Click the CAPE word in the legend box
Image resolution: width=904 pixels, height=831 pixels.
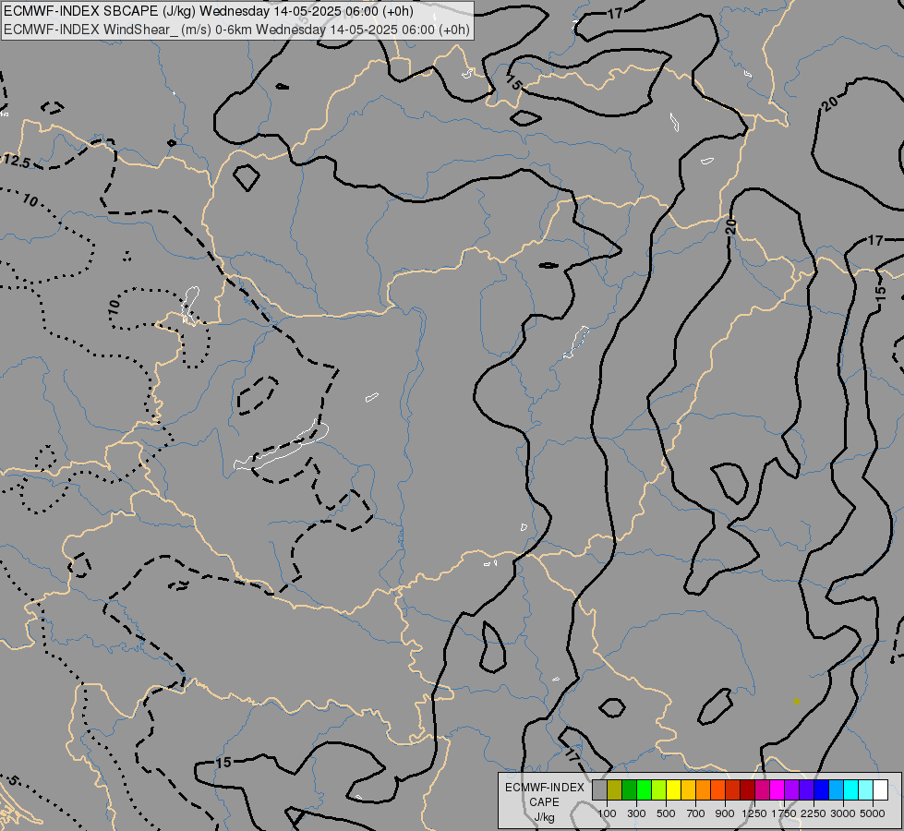(544, 802)
